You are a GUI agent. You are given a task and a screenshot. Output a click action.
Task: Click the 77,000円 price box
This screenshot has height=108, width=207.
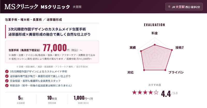pyautogui.click(x=52, y=51)
